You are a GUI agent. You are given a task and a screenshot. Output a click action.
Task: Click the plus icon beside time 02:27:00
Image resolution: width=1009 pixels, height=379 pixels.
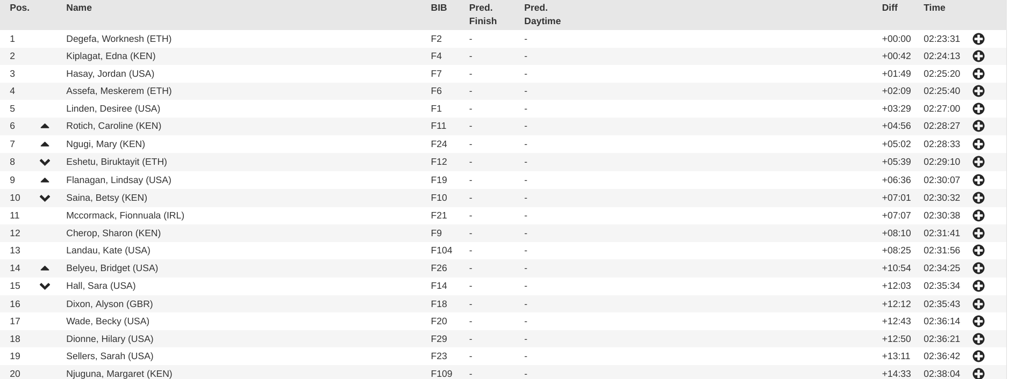(978, 108)
